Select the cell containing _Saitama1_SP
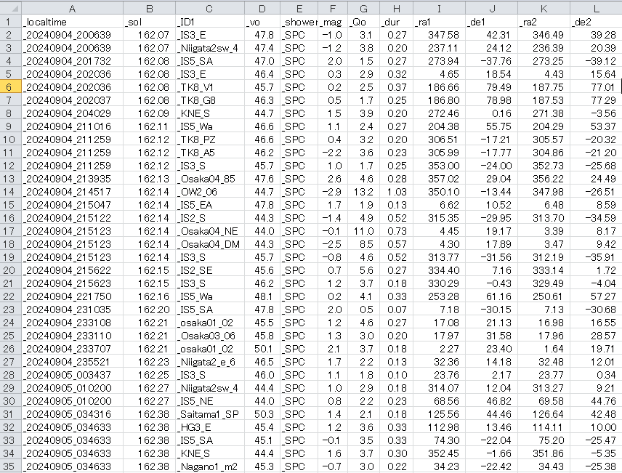The image size is (622, 473). (210, 413)
